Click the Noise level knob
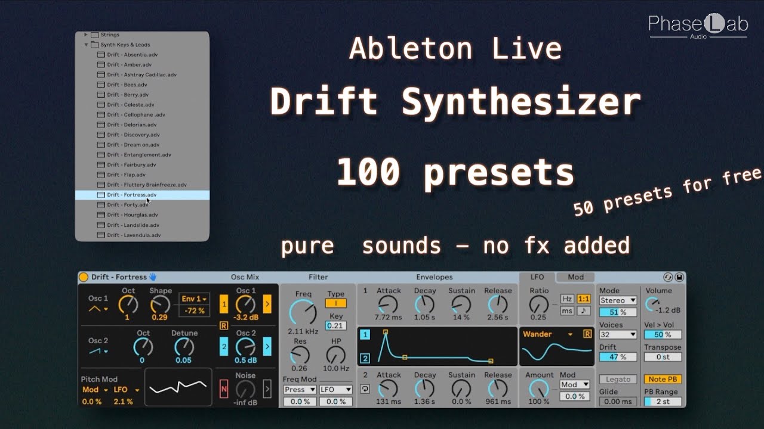This screenshot has width=764, height=429. [245, 389]
